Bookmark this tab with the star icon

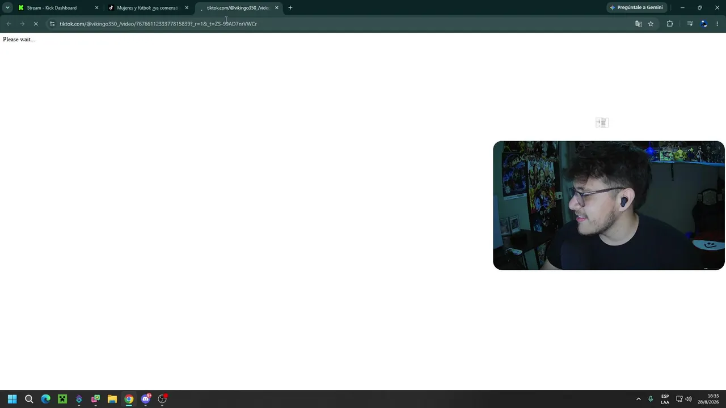coord(651,24)
